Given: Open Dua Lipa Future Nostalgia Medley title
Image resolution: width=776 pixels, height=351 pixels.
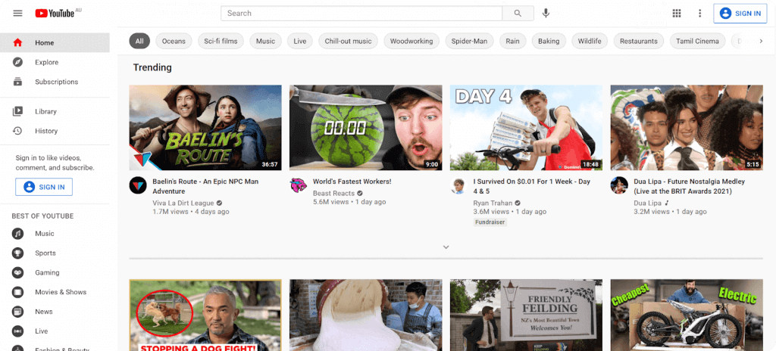Looking at the screenshot, I should (x=689, y=186).
